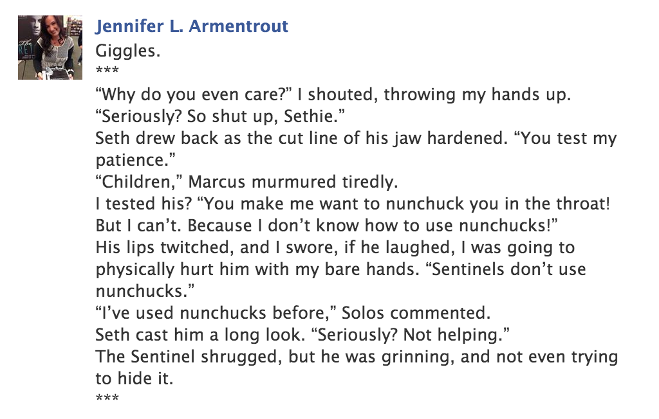659x419 pixels.
Task: Click the word "patience." on its own line
Action: 135,161
